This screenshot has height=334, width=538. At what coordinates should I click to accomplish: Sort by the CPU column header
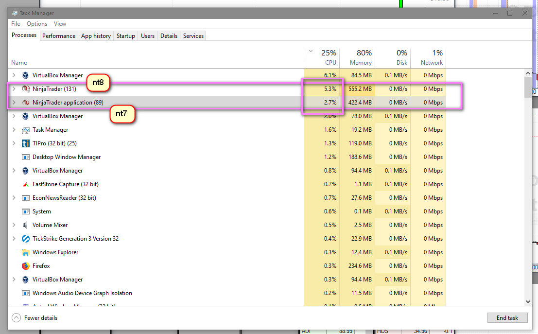coord(322,58)
